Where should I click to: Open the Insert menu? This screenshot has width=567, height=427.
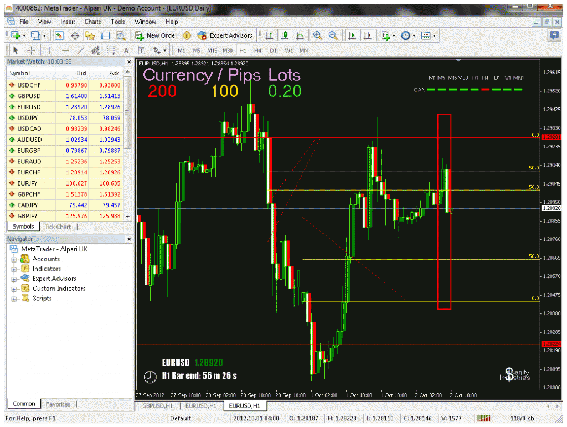click(68, 22)
